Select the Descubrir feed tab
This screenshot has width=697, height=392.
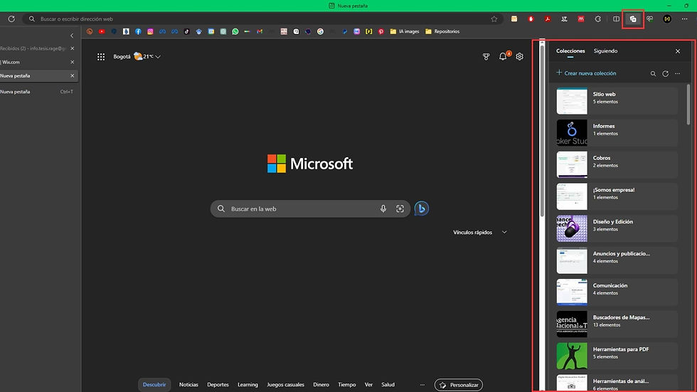pos(154,384)
